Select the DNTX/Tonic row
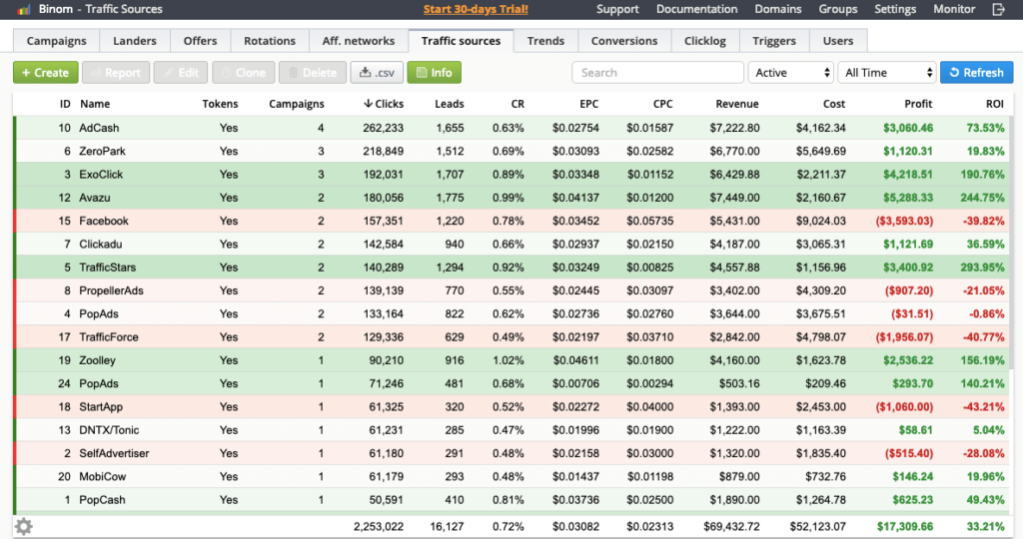Image resolution: width=1023 pixels, height=539 pixels. [x=511, y=430]
